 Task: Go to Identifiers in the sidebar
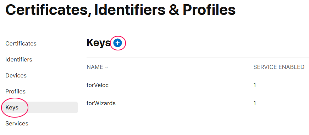pyautogui.click(x=19, y=59)
